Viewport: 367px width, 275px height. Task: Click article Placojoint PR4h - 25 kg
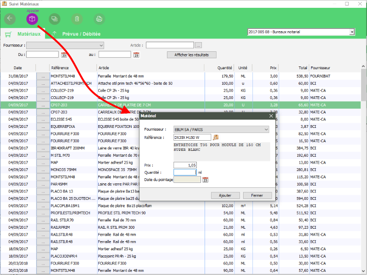coord(117,256)
